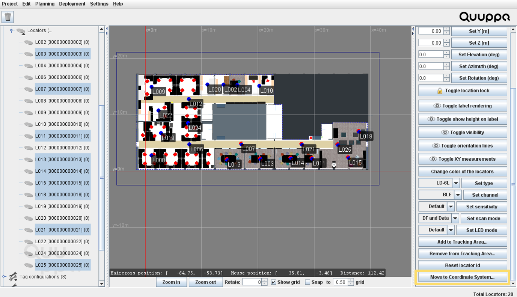Open the Help menu
This screenshot has width=517, height=297.
coord(118,4)
